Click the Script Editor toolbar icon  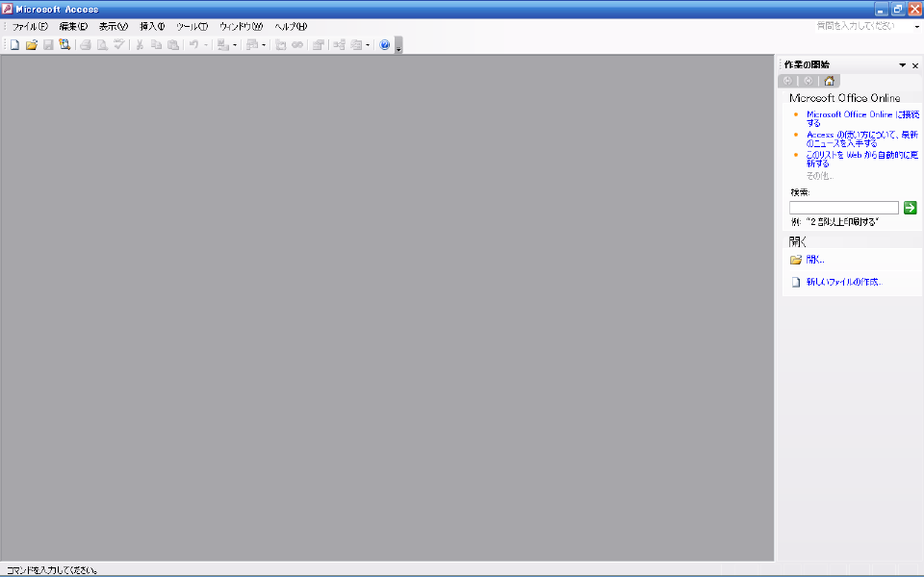click(x=297, y=45)
